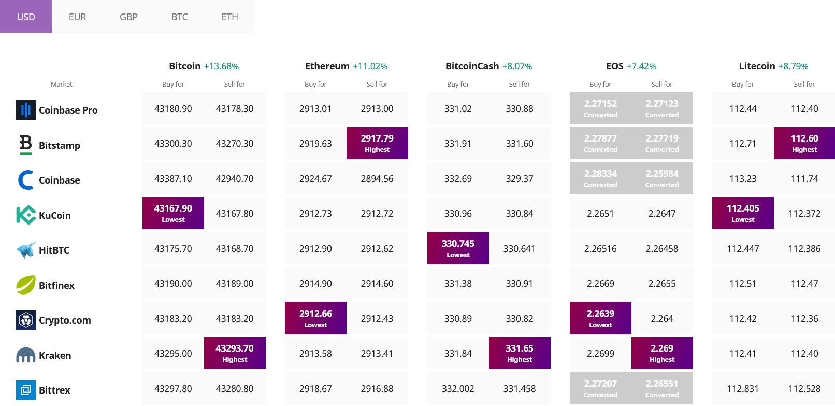
Task: Open the Coinbase Pro market link
Action: (x=68, y=110)
